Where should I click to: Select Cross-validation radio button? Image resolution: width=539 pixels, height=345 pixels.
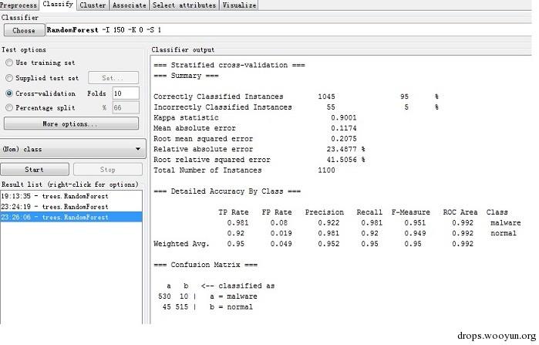coord(9,93)
